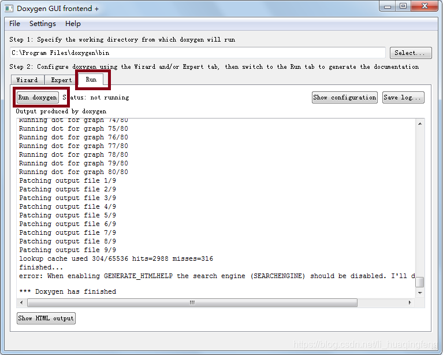Viewport: 443px width, 355px height.
Task: Click the Step 2 instruction text
Action: click(x=214, y=67)
